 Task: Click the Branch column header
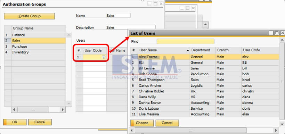tap(228, 50)
